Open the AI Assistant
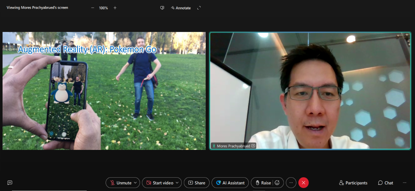 click(x=230, y=183)
